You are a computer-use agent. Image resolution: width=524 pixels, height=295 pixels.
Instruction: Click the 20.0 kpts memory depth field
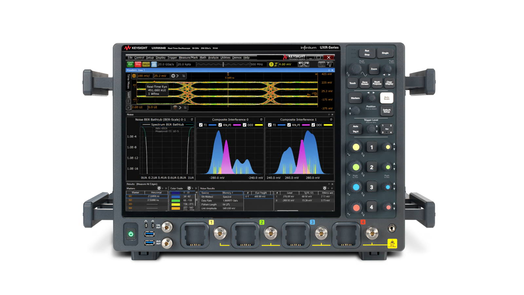(186, 64)
